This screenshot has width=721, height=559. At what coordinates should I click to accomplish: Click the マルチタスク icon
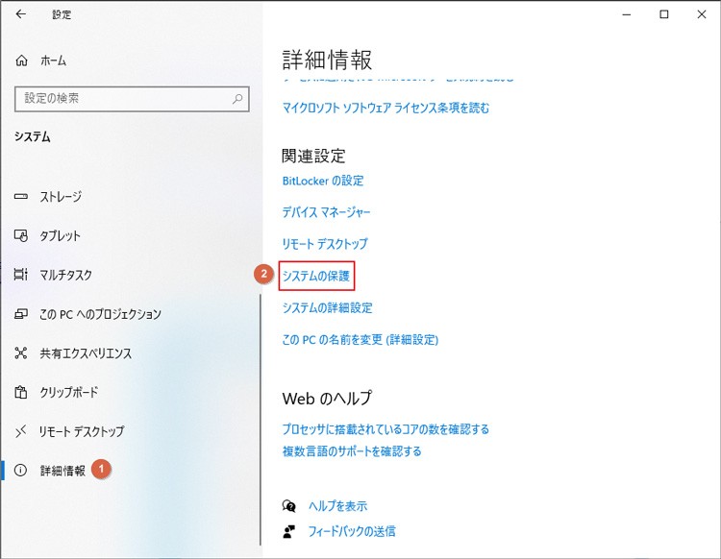click(21, 276)
